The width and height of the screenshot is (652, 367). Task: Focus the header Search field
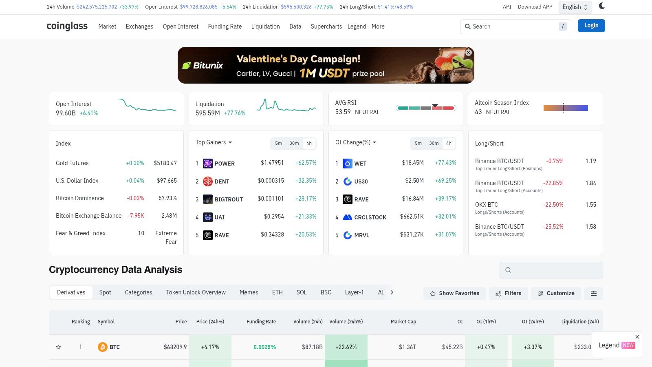point(515,27)
